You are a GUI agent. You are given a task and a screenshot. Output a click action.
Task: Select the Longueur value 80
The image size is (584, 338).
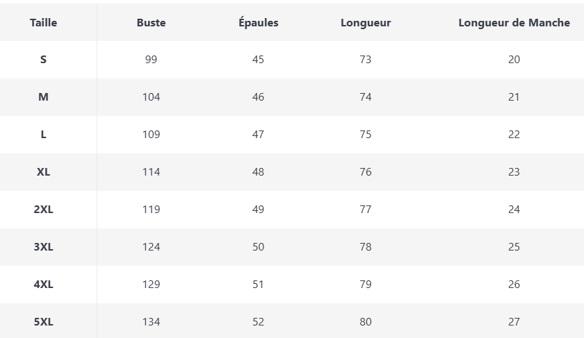click(x=366, y=322)
